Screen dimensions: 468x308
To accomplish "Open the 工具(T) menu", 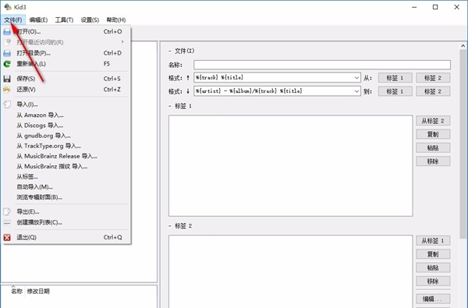I will click(x=64, y=20).
